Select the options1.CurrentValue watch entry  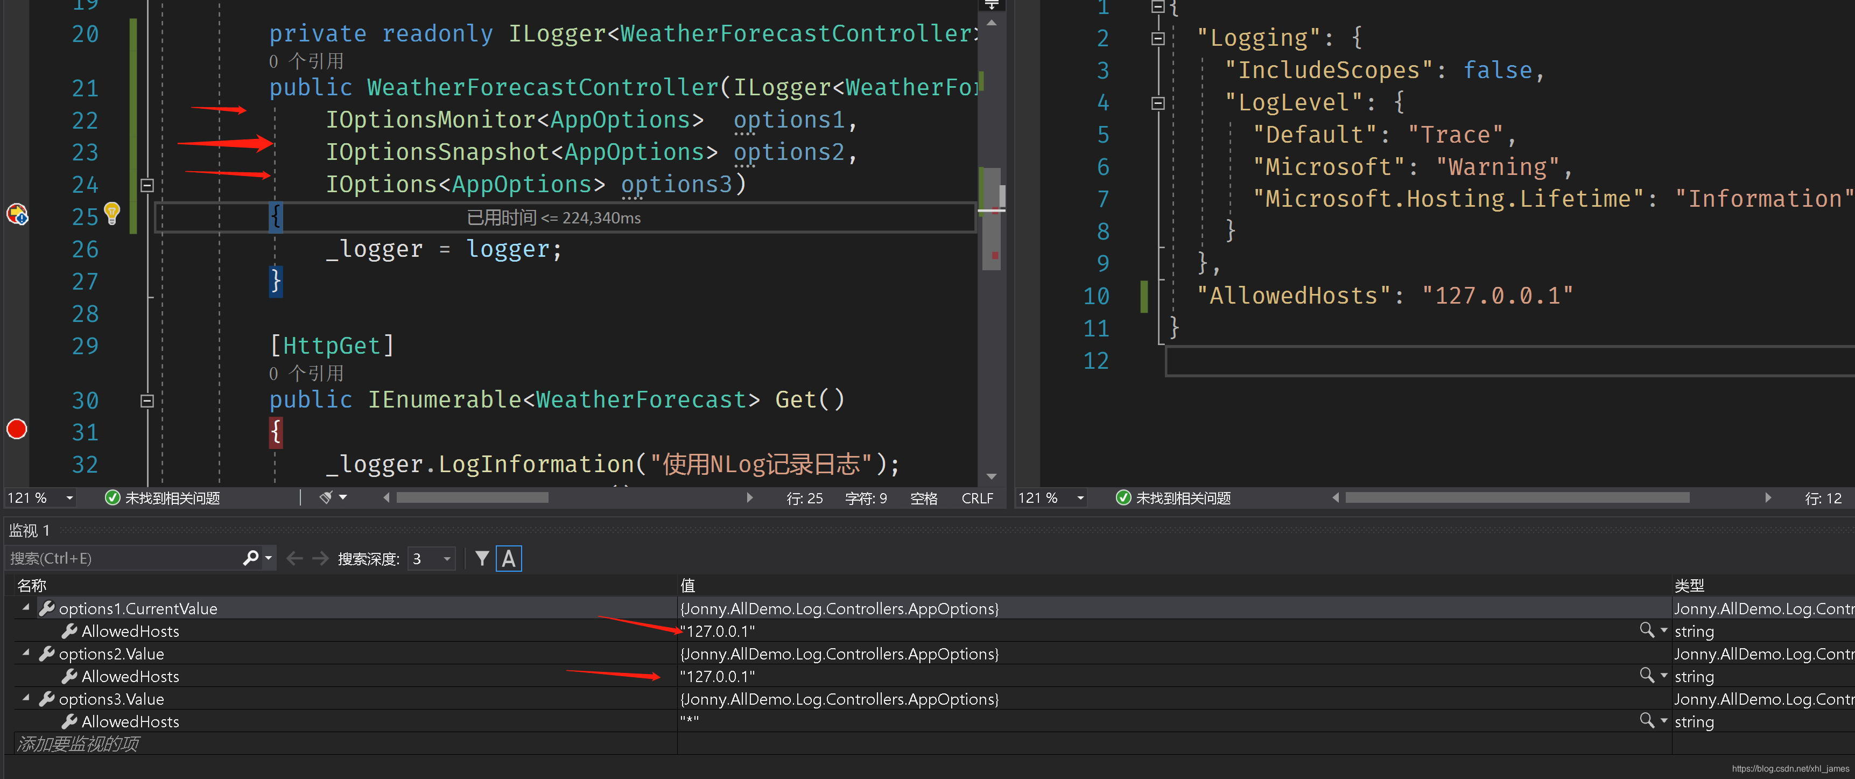(138, 609)
